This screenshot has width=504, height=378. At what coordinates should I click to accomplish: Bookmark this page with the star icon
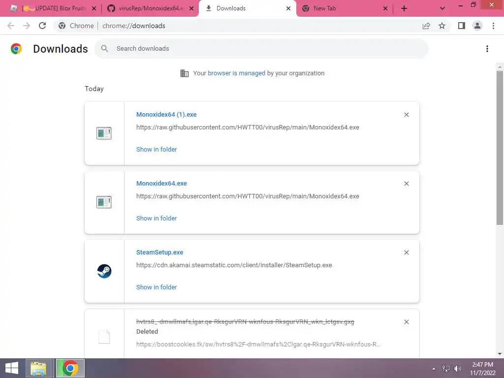coord(442,26)
